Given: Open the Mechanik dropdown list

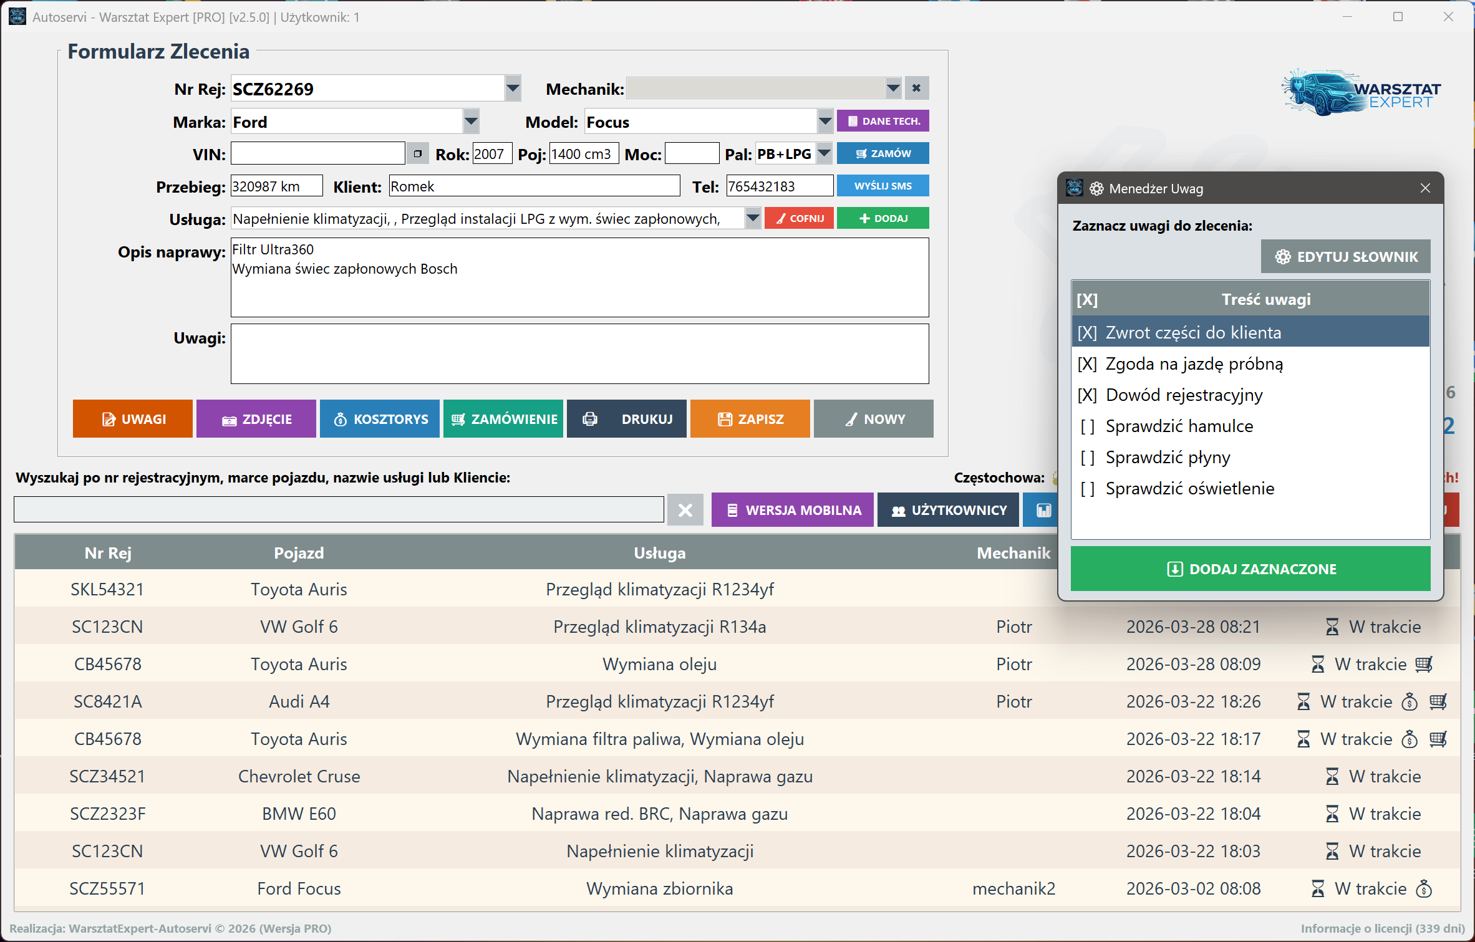Looking at the screenshot, I should click(x=893, y=89).
